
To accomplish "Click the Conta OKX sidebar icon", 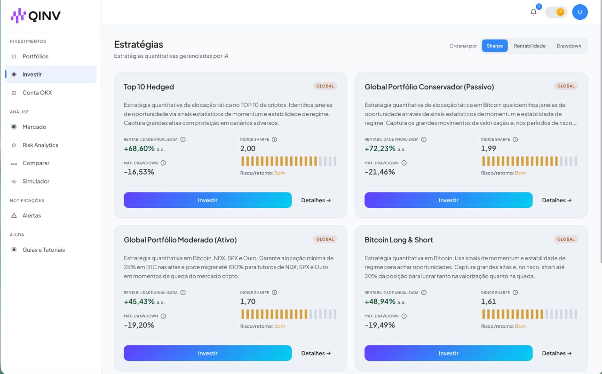I will (x=14, y=93).
